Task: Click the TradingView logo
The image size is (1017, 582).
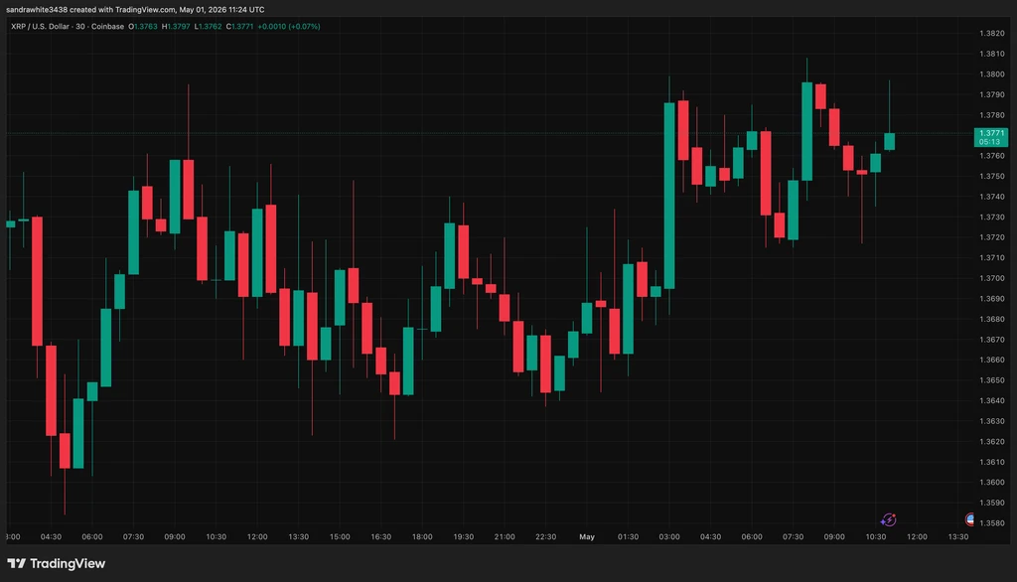Action: click(56, 563)
